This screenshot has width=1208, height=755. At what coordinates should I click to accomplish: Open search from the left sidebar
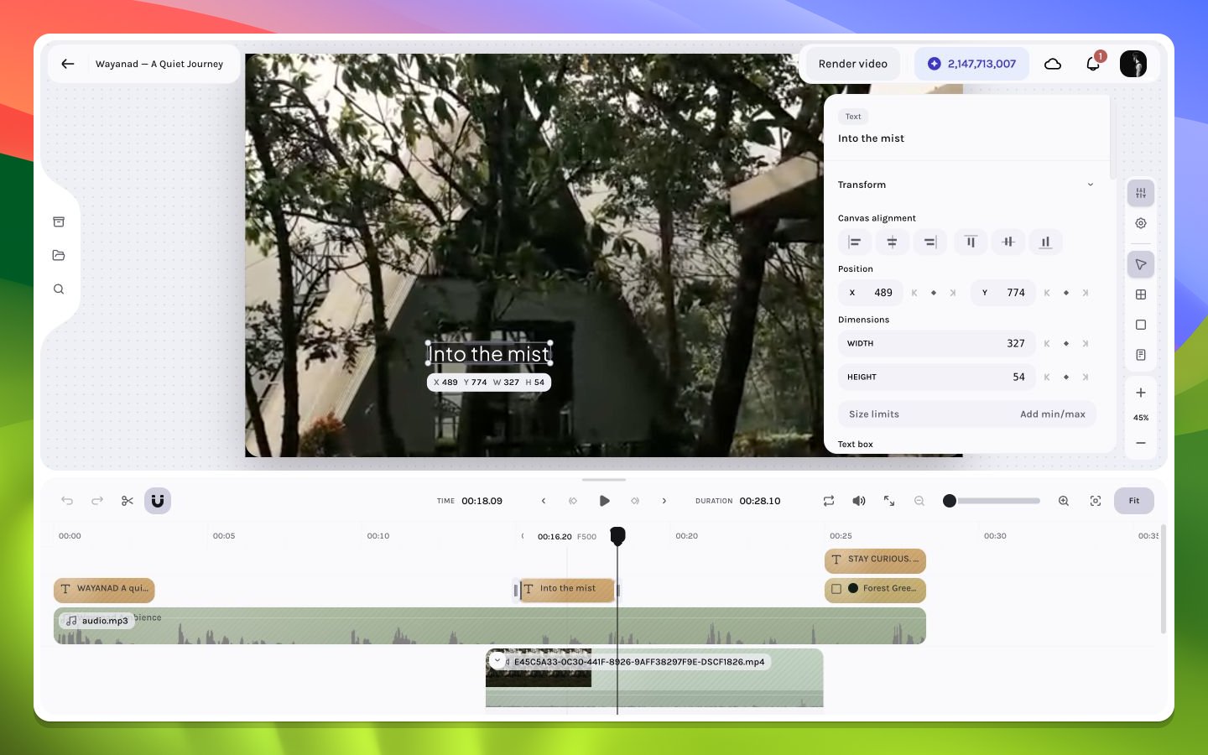59,289
